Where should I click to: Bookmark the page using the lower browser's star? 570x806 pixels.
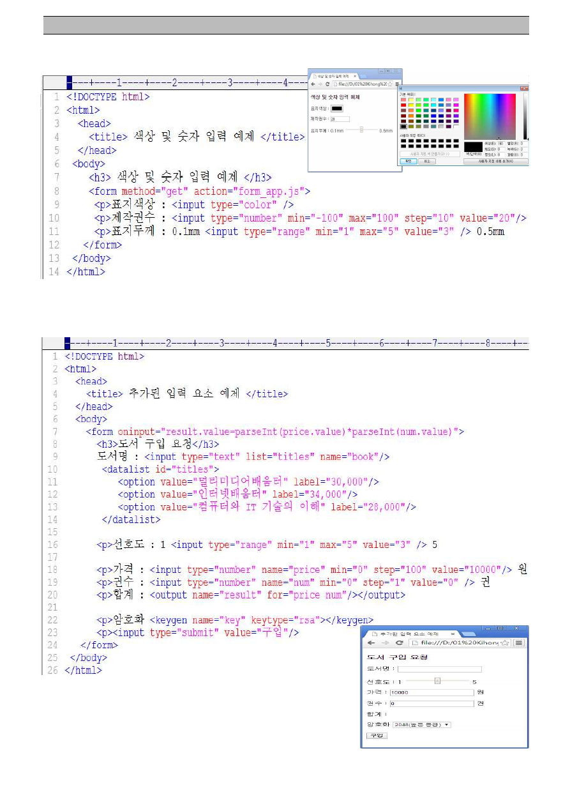505,643
